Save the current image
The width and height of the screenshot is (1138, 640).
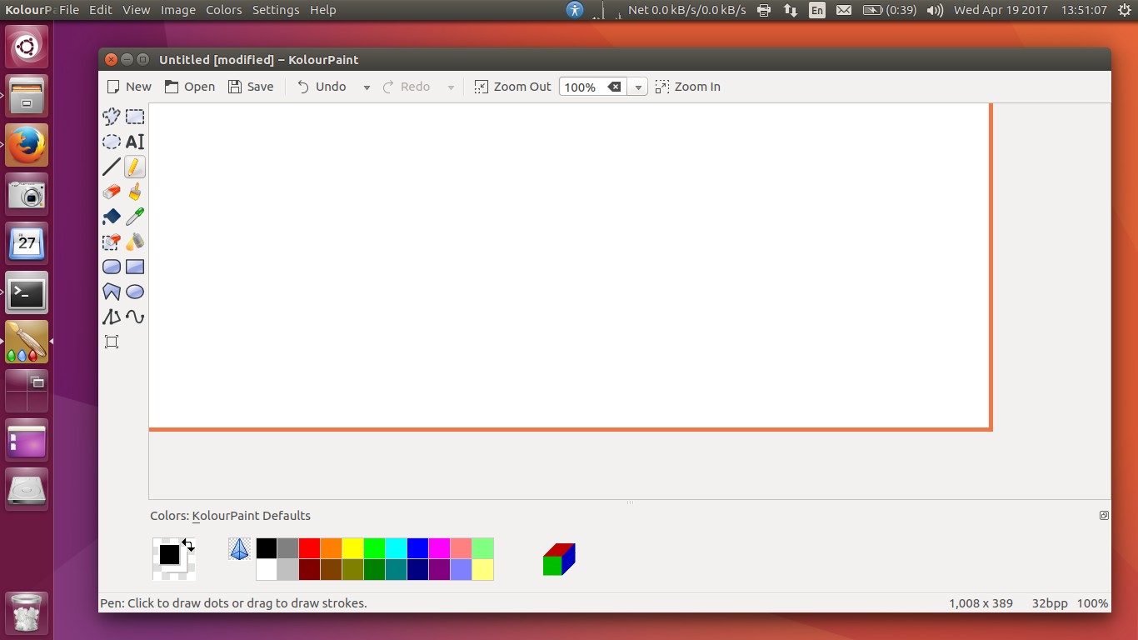251,86
